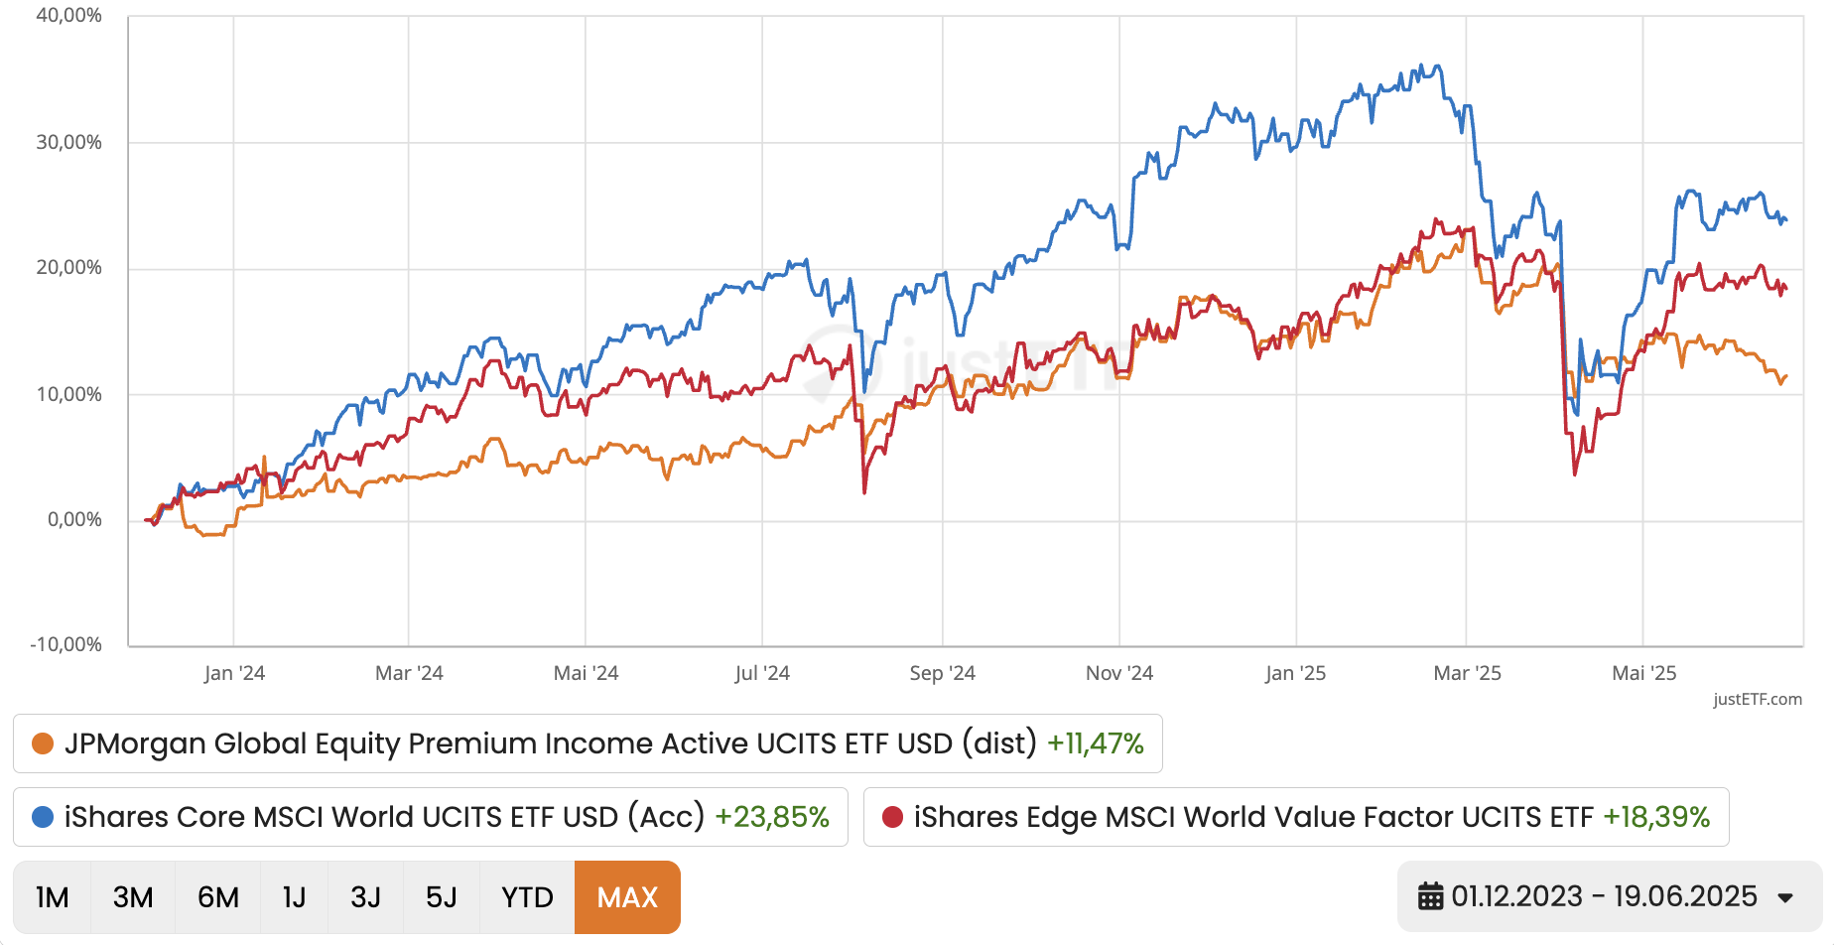Click the orange dot of the JPMorgan legend entry
The width and height of the screenshot is (1834, 945).
[x=42, y=743]
